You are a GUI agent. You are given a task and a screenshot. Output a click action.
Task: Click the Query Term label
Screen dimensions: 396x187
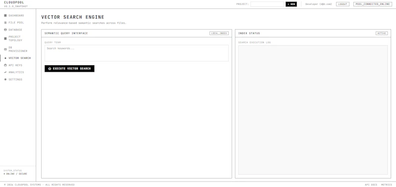tap(53, 43)
